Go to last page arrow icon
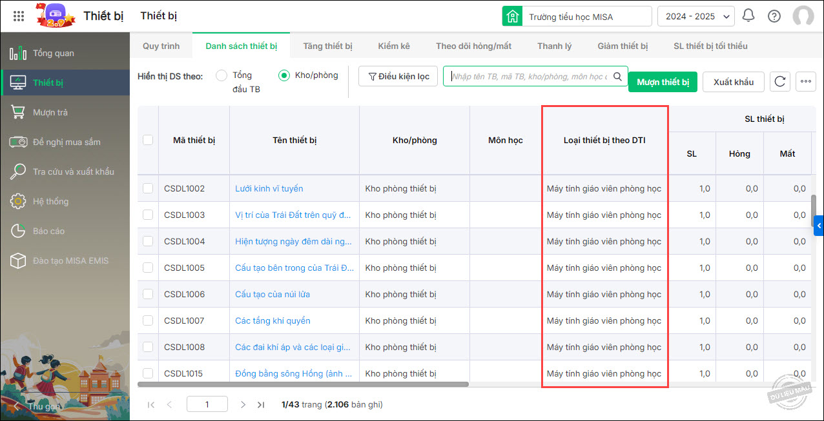Viewport: 824px width, 421px height. [261, 405]
